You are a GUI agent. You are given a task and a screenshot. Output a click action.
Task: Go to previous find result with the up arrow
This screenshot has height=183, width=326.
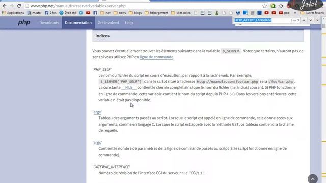[304, 20]
